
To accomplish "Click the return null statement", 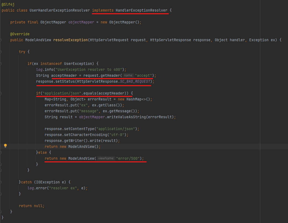I will click(x=31, y=206).
